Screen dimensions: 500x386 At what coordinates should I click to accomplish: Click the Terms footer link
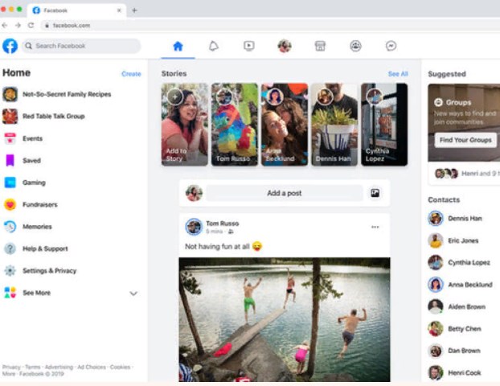[x=32, y=367]
